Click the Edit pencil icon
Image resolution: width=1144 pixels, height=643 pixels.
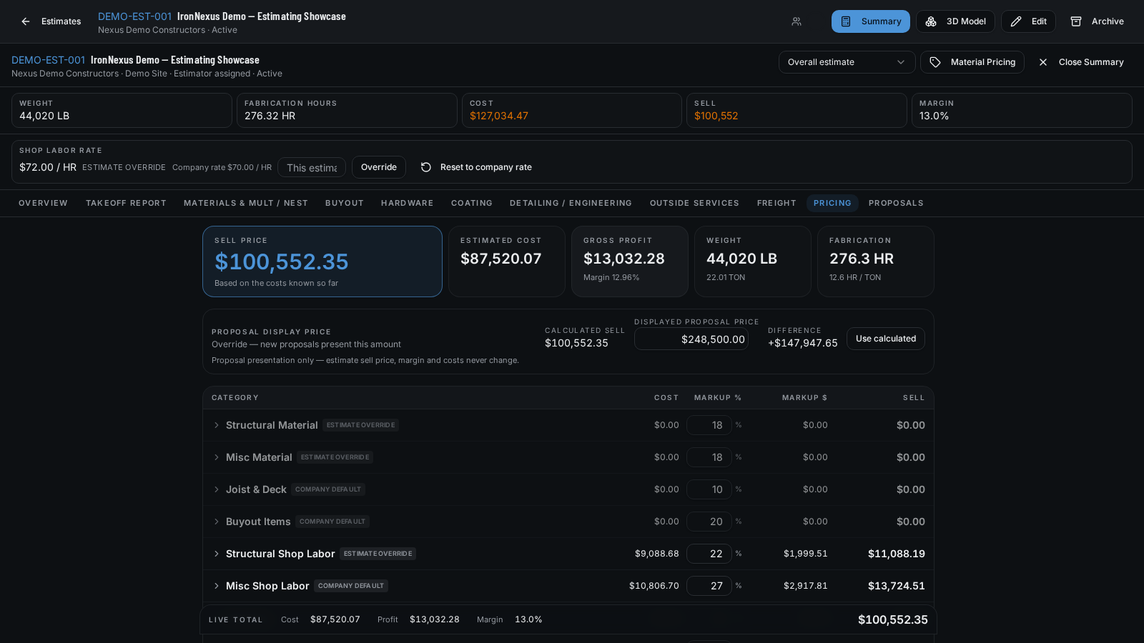tap(1016, 21)
